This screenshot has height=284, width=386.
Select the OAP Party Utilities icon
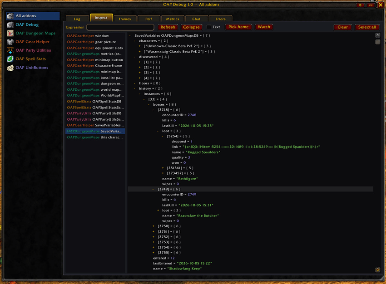pyautogui.click(x=10, y=50)
